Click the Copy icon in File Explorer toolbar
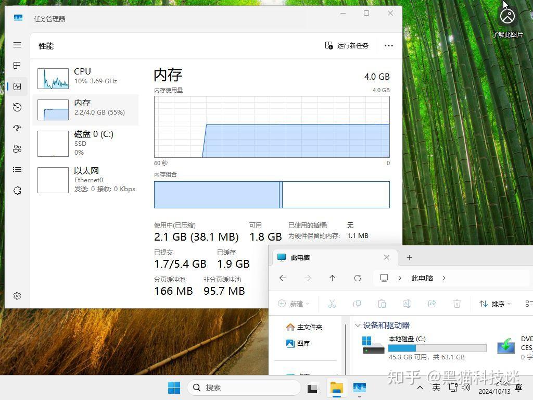The height and width of the screenshot is (400, 533). tap(357, 304)
